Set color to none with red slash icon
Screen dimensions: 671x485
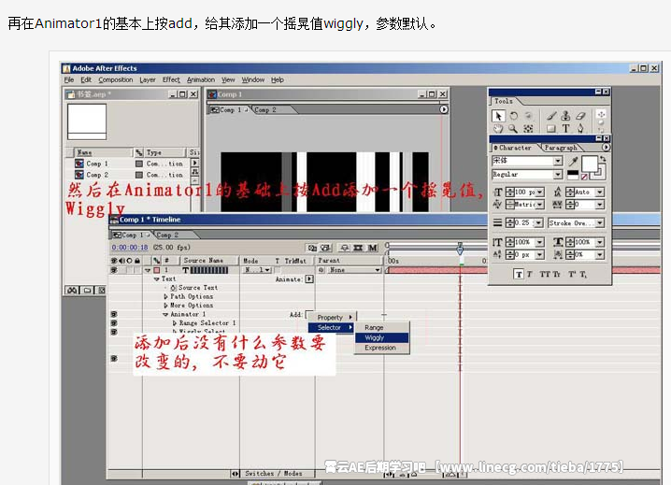[584, 177]
